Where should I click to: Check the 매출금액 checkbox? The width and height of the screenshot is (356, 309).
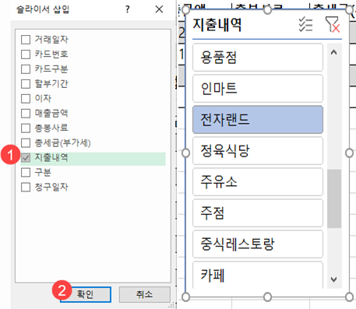(x=26, y=114)
